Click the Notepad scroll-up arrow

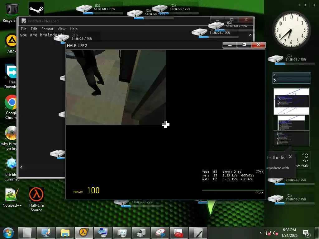250,35
